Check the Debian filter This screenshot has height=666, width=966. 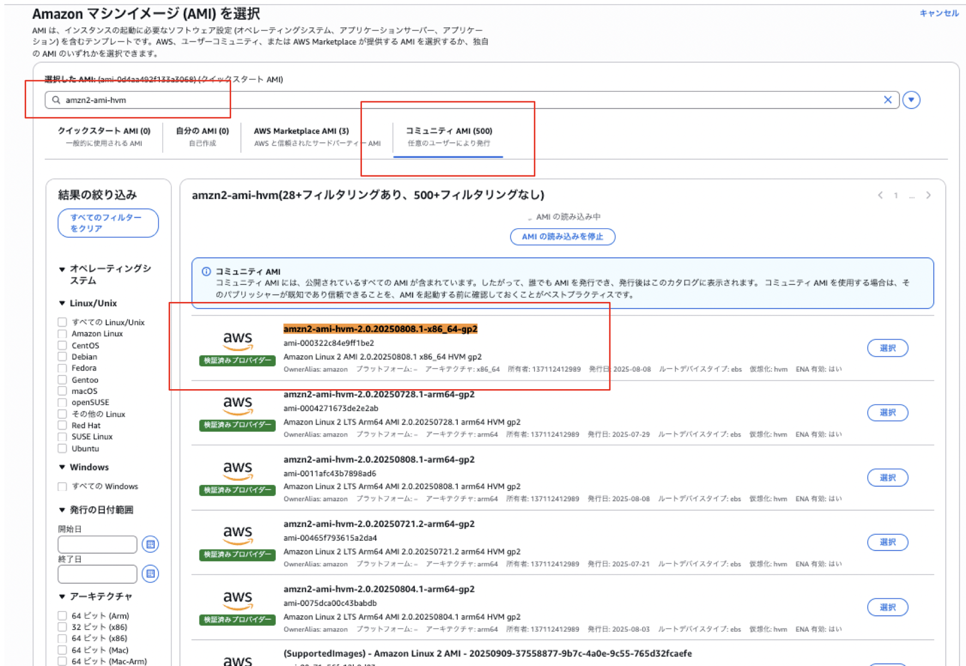[x=62, y=356]
